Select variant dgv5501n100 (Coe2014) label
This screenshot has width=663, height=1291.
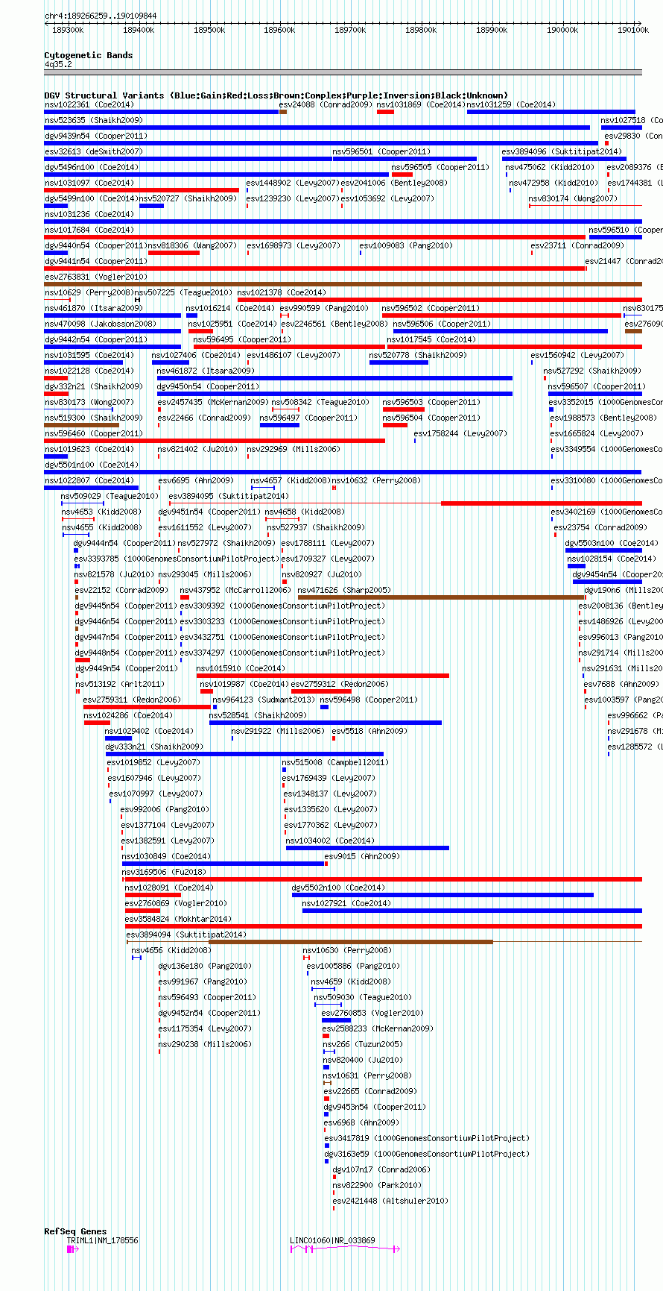[92, 465]
